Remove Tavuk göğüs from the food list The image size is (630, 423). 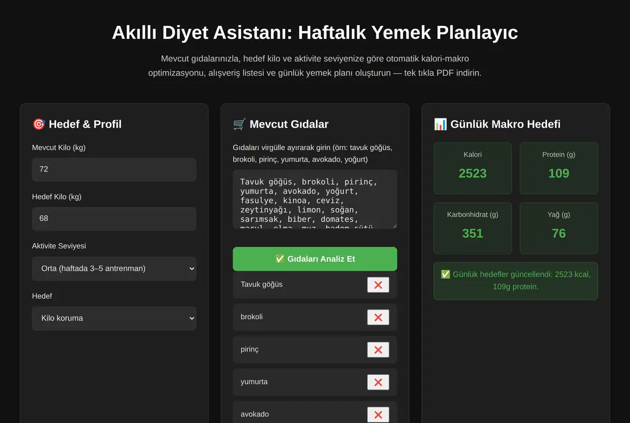pyautogui.click(x=378, y=285)
